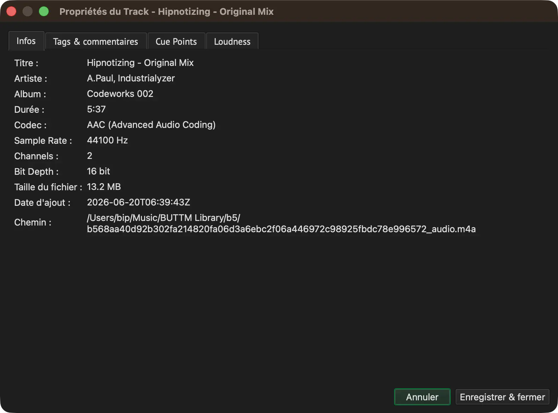Click the Chemin : label
This screenshot has width=558, height=413.
(33, 222)
